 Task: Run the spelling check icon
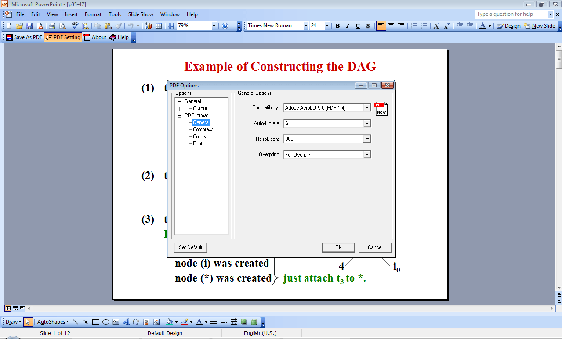point(75,26)
